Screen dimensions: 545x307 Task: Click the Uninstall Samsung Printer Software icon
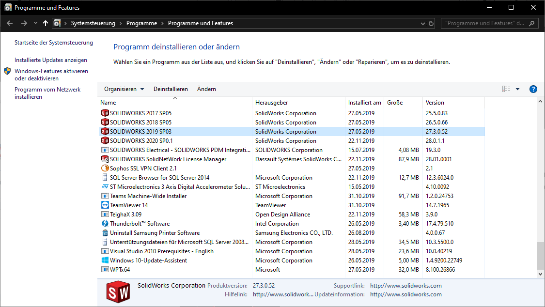point(105,233)
